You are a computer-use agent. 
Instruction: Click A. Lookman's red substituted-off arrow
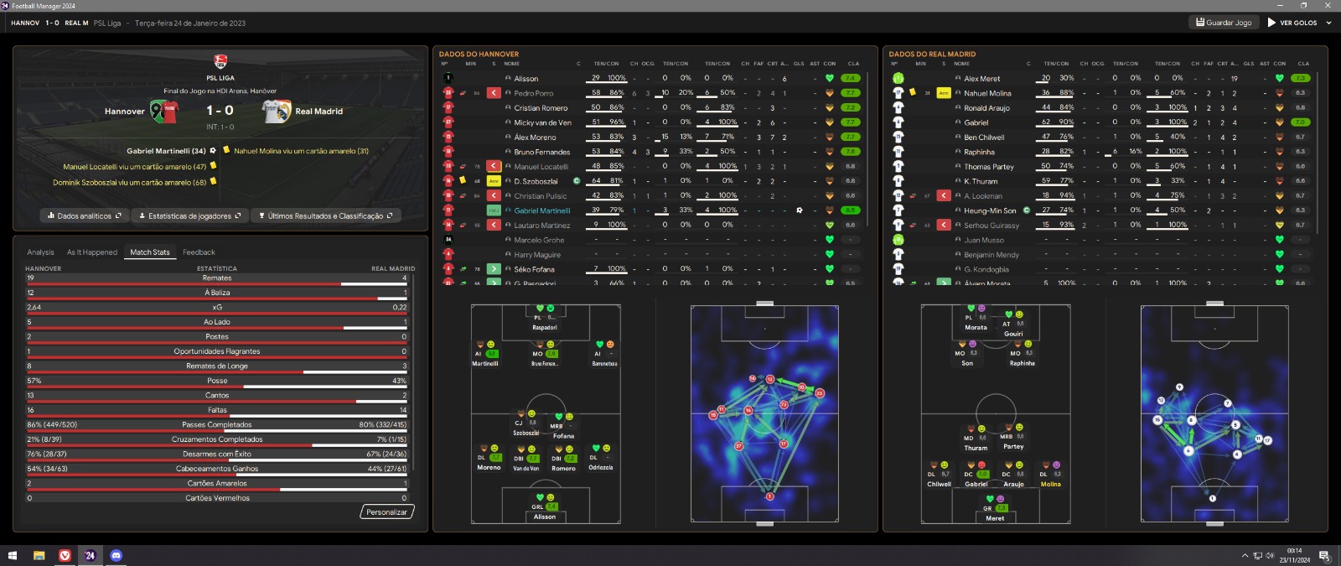pos(944,195)
